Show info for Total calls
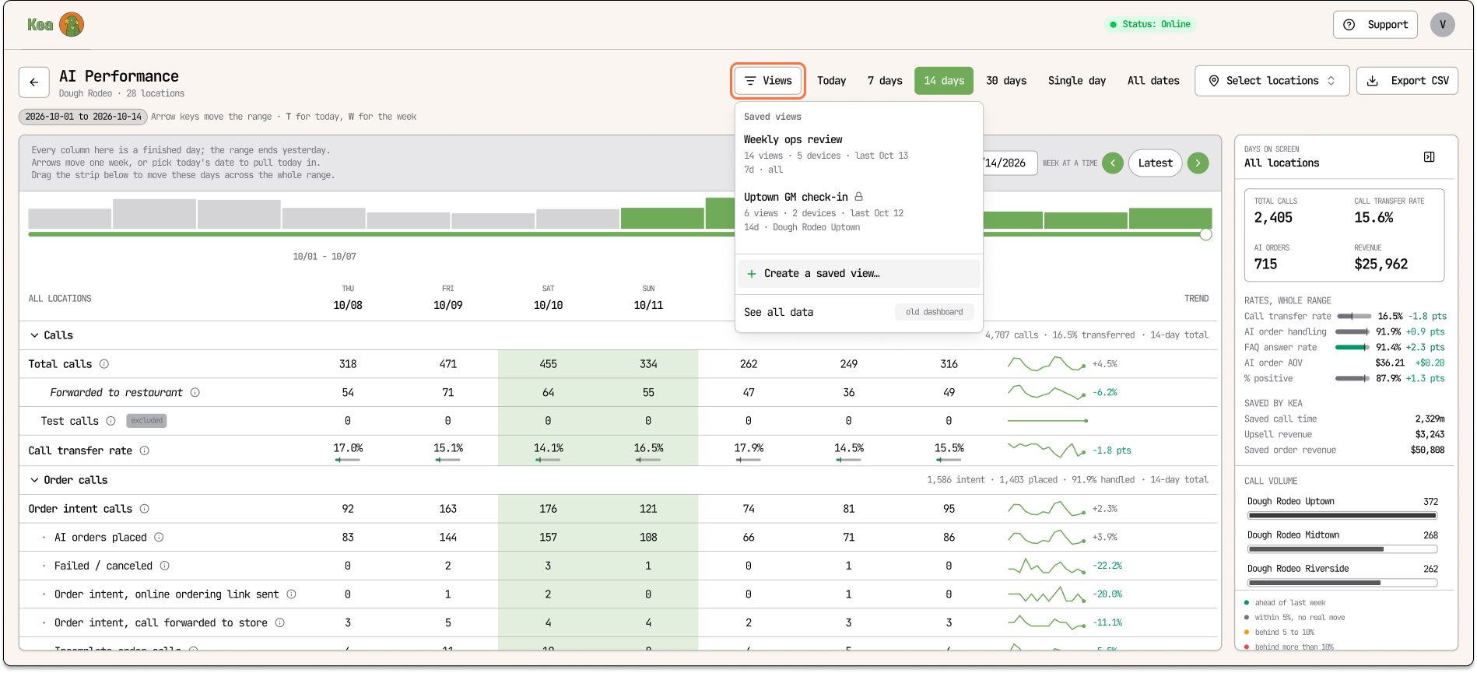1477x673 pixels. click(104, 364)
